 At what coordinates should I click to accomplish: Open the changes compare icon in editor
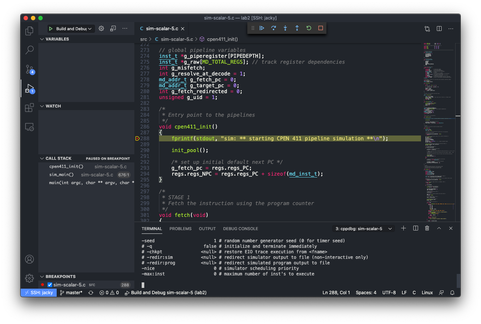coord(427,28)
